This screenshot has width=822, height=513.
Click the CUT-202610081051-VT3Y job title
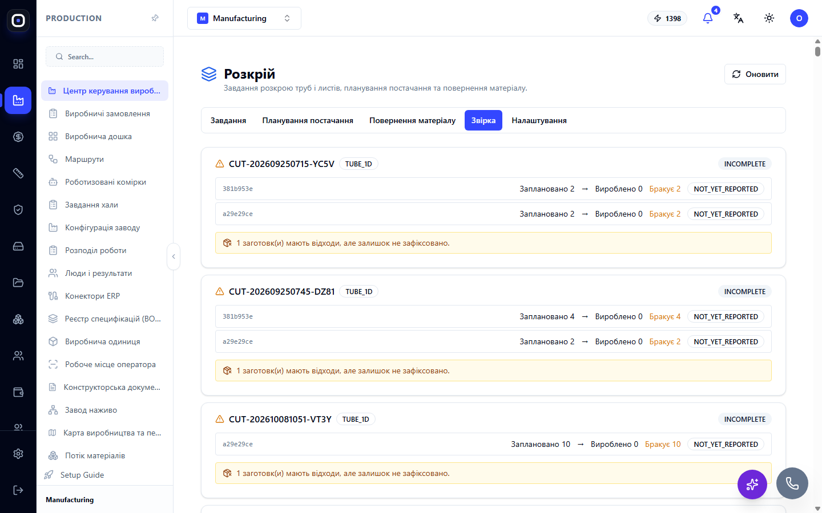pos(280,419)
